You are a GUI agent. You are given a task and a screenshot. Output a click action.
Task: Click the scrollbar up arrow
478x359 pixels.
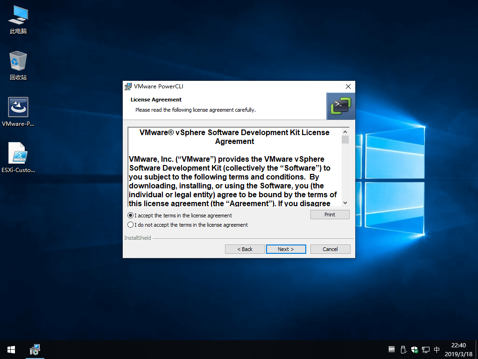tap(345, 132)
